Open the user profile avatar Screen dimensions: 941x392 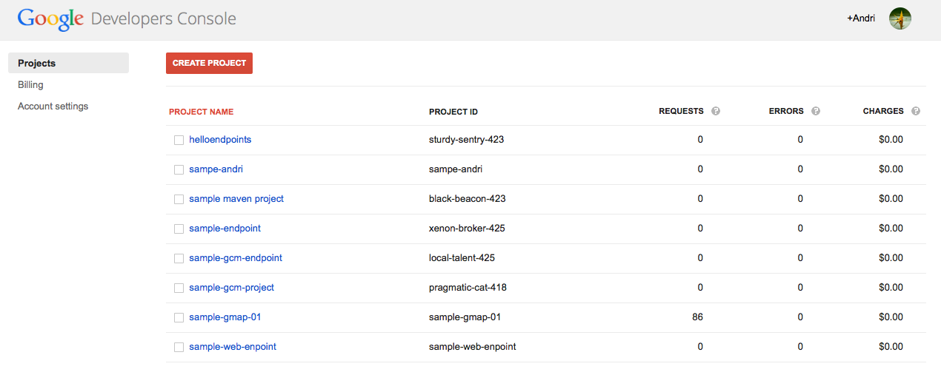[900, 18]
